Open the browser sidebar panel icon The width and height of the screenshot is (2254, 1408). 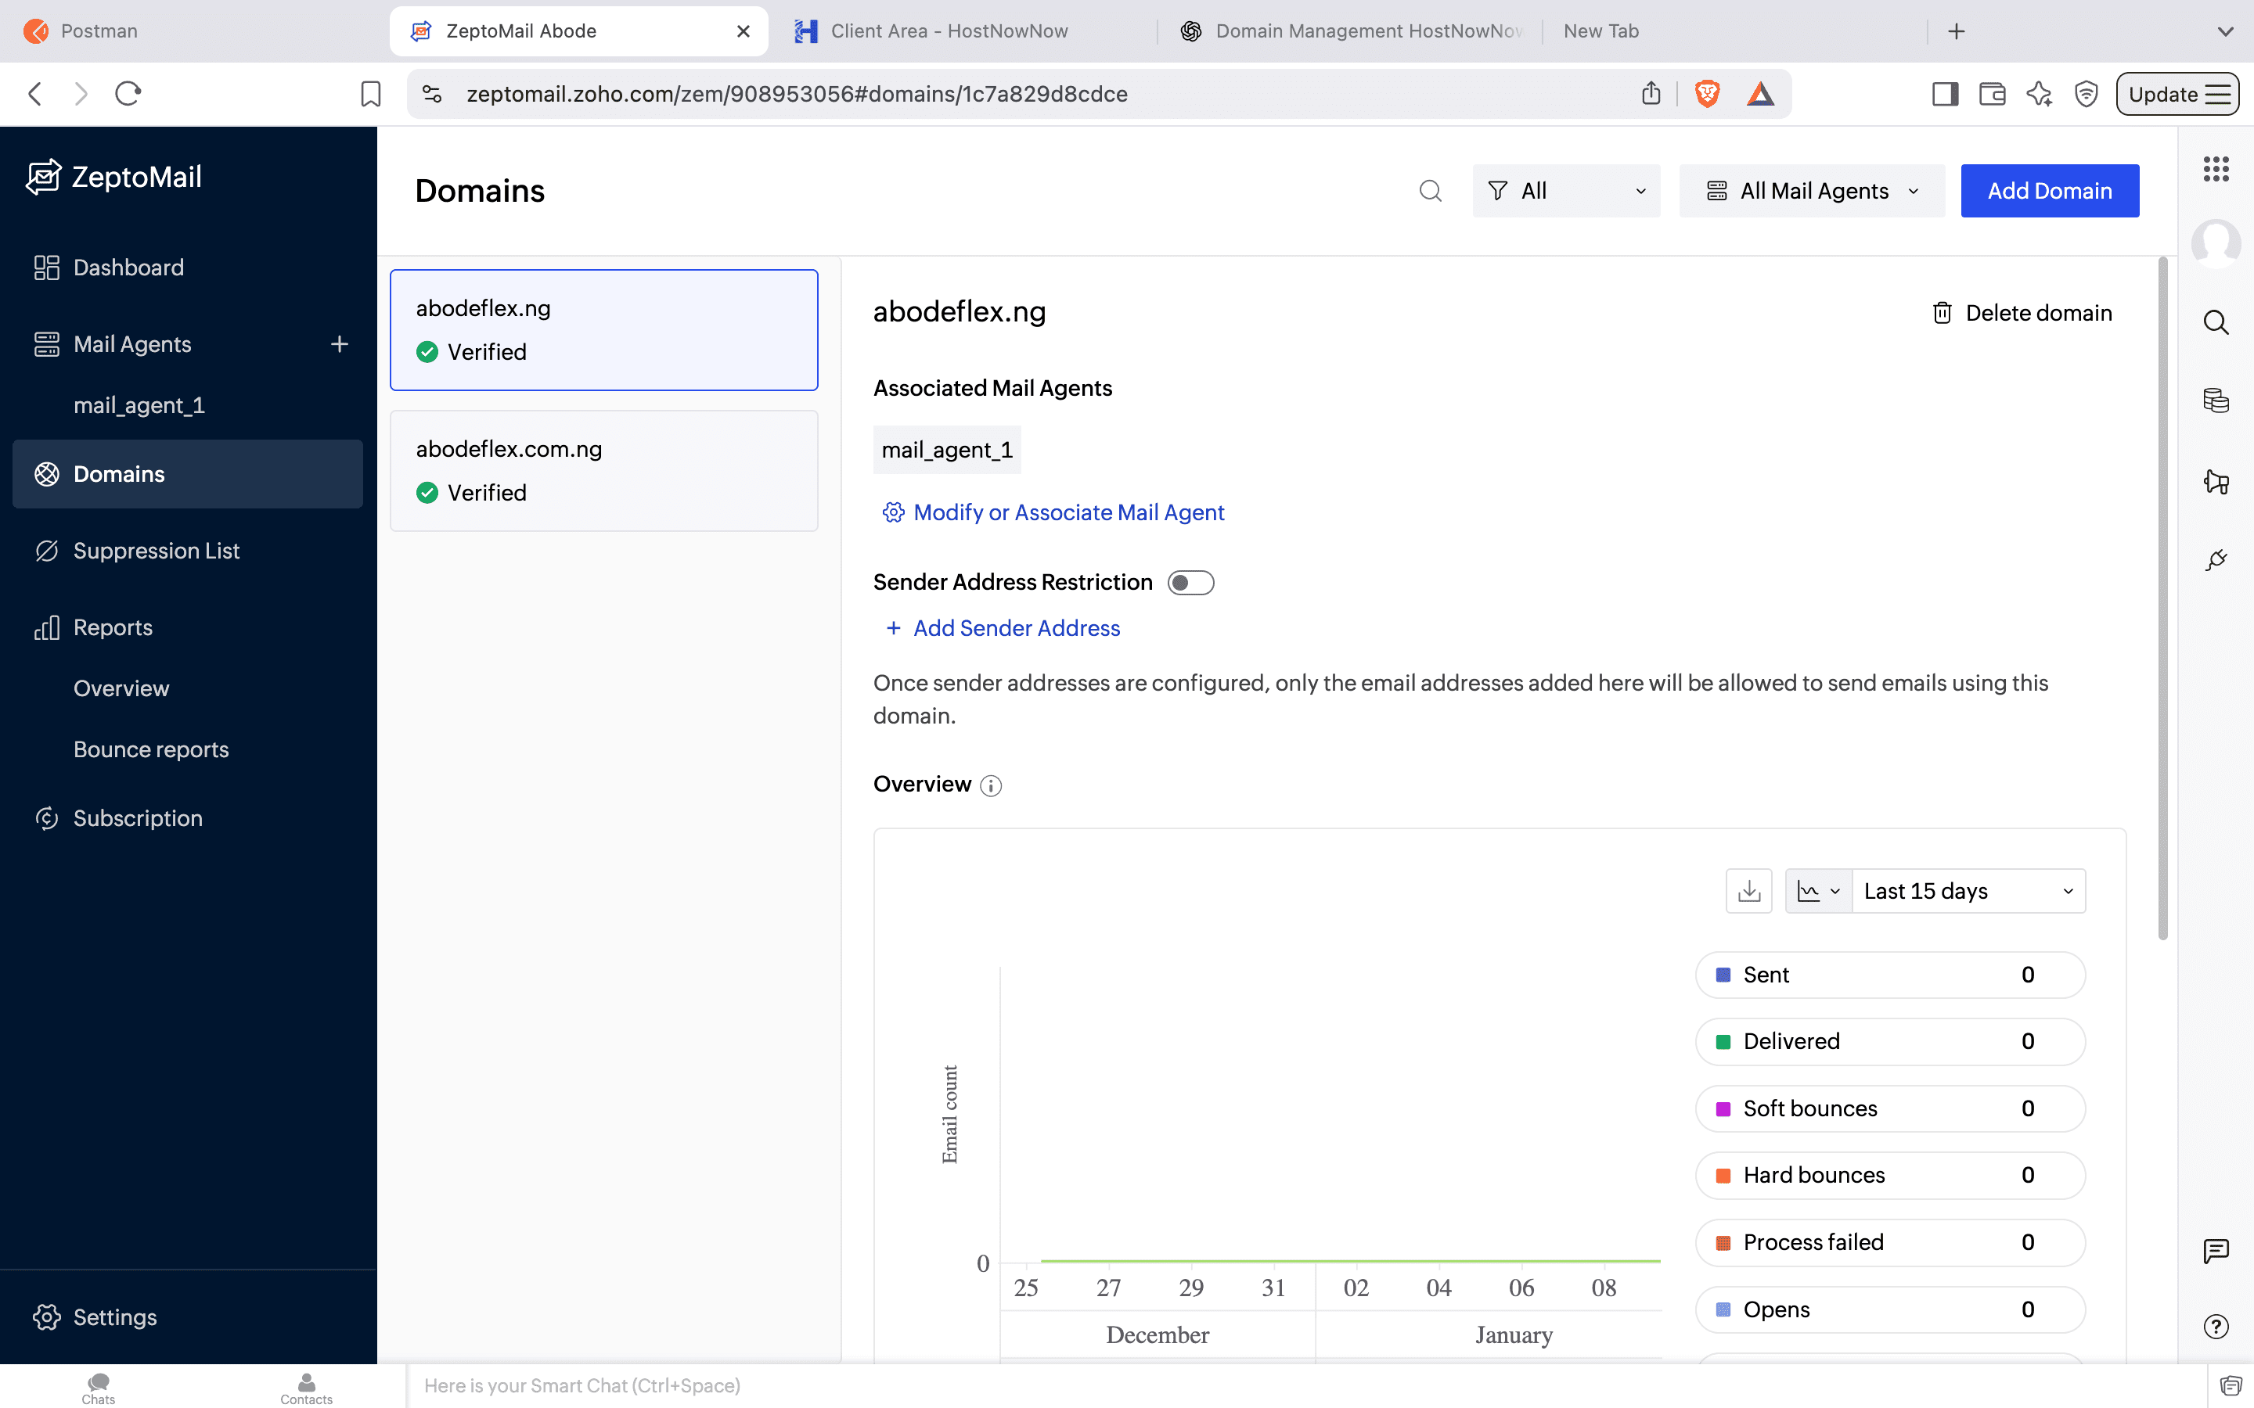1945,94
